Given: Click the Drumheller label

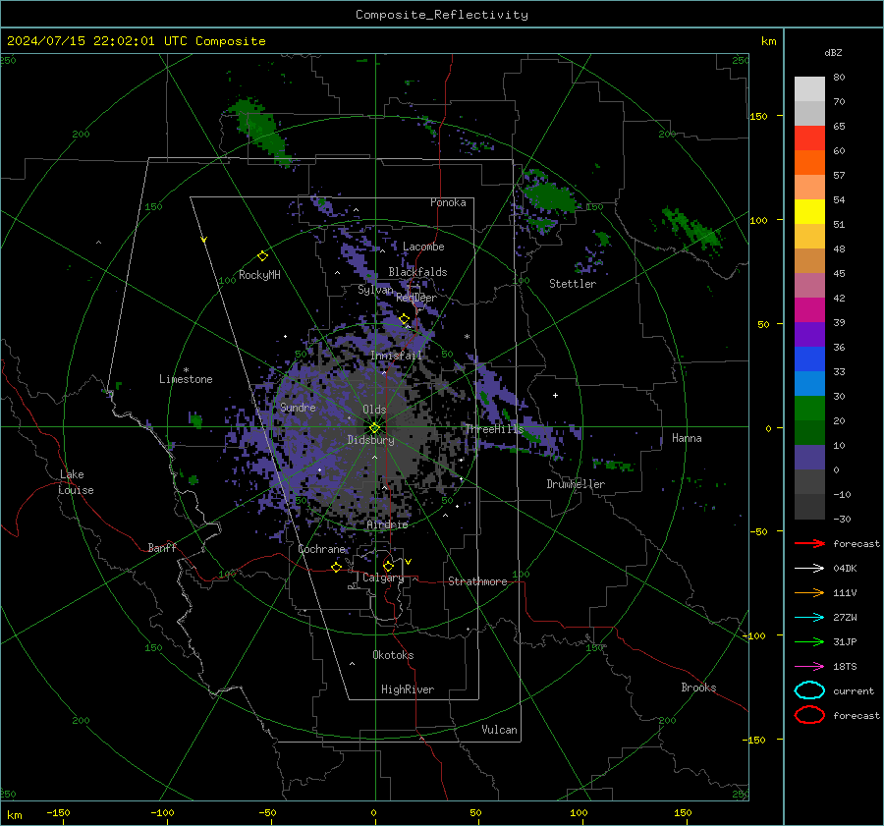Looking at the screenshot, I should point(576,484).
